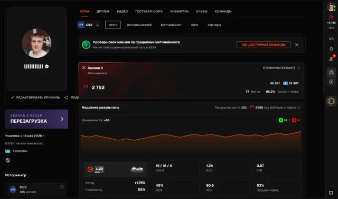Image resolution: width=338 pixels, height=199 pixels.
Task: Open the Лиги sub-tab
Action: 194,25
